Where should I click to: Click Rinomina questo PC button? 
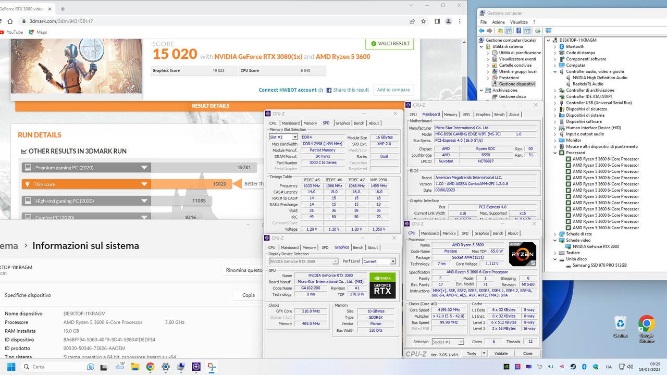click(244, 270)
